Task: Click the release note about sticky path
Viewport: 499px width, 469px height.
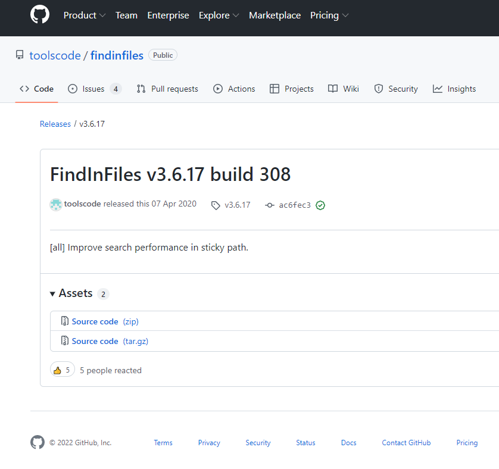Action: point(149,248)
